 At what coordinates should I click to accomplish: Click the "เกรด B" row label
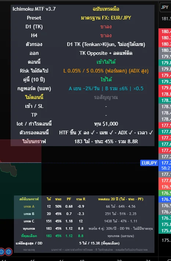coord(29,214)
